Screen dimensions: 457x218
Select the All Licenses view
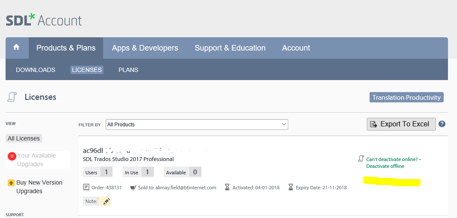(x=24, y=138)
